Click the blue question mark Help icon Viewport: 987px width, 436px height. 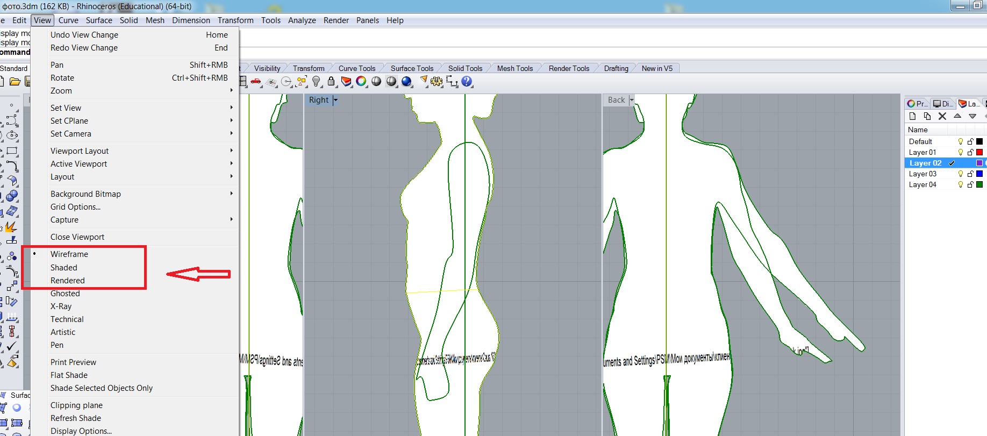(x=467, y=81)
